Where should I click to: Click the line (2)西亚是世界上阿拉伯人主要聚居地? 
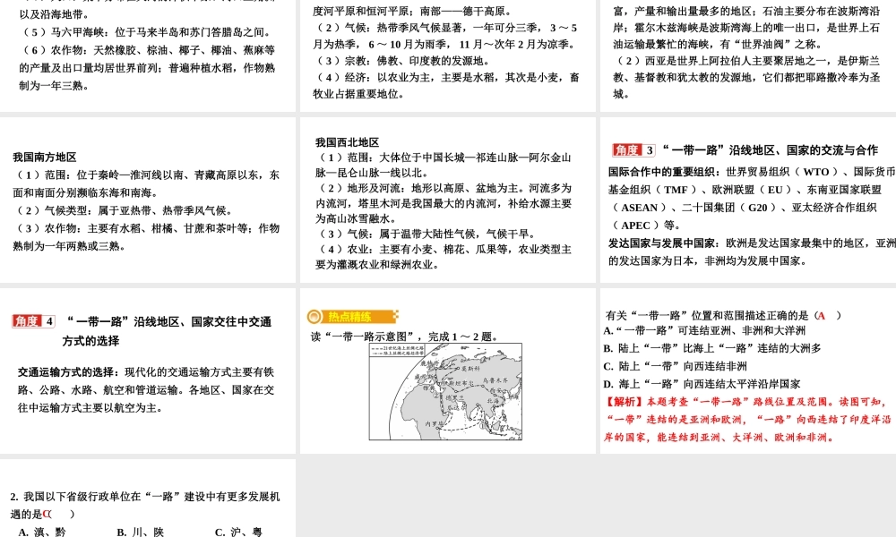746,61
